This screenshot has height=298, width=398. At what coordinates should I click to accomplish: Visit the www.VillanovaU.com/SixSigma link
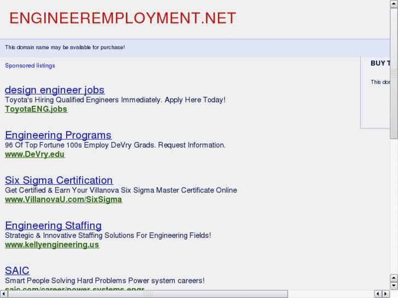pyautogui.click(x=64, y=200)
